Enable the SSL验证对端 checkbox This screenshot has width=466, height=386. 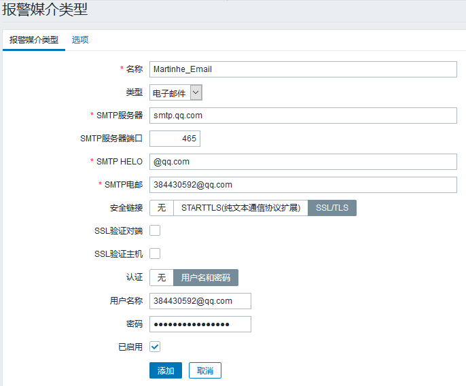click(x=155, y=230)
